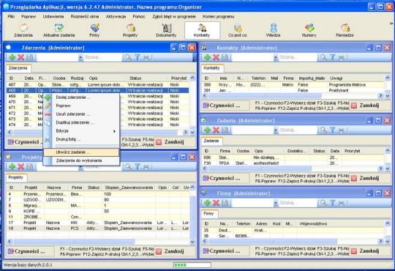Screen dimensions: 395x271
Task: Select Zdarzenia do wykonania context menu entry
Action: click(x=81, y=160)
